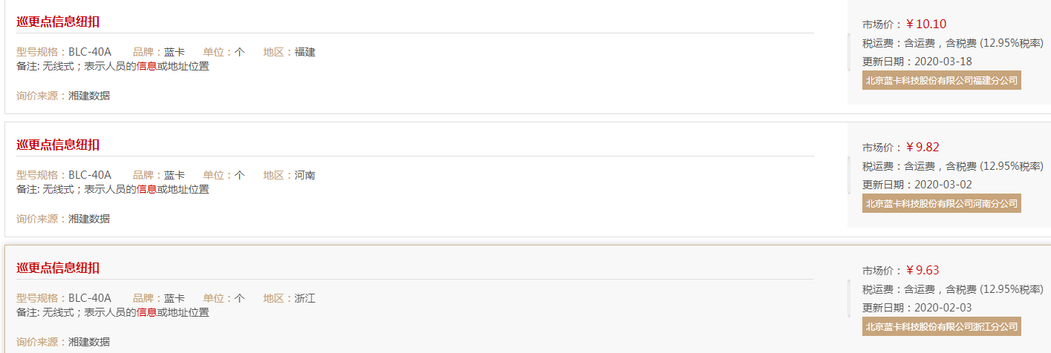Screen dimensions: 1051x353
Task: Select the market price ¥10.10
Action: point(925,24)
